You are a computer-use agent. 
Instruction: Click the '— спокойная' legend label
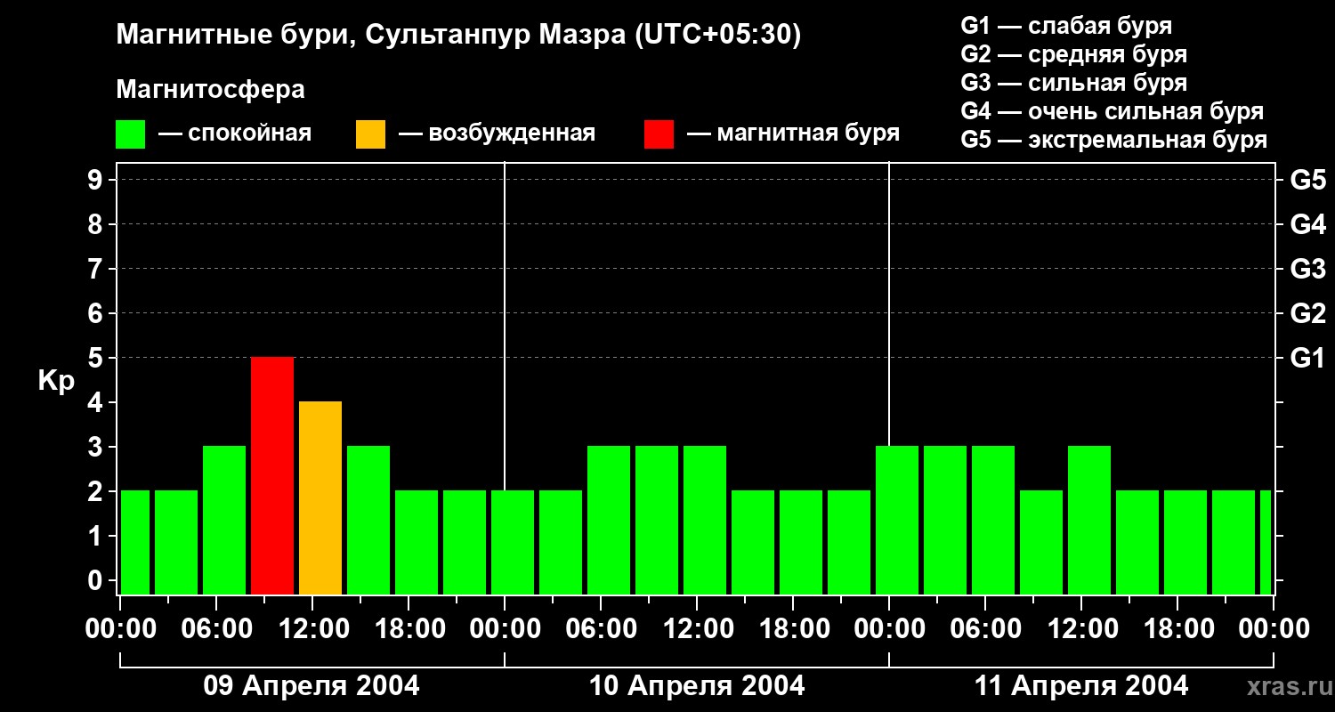(235, 133)
